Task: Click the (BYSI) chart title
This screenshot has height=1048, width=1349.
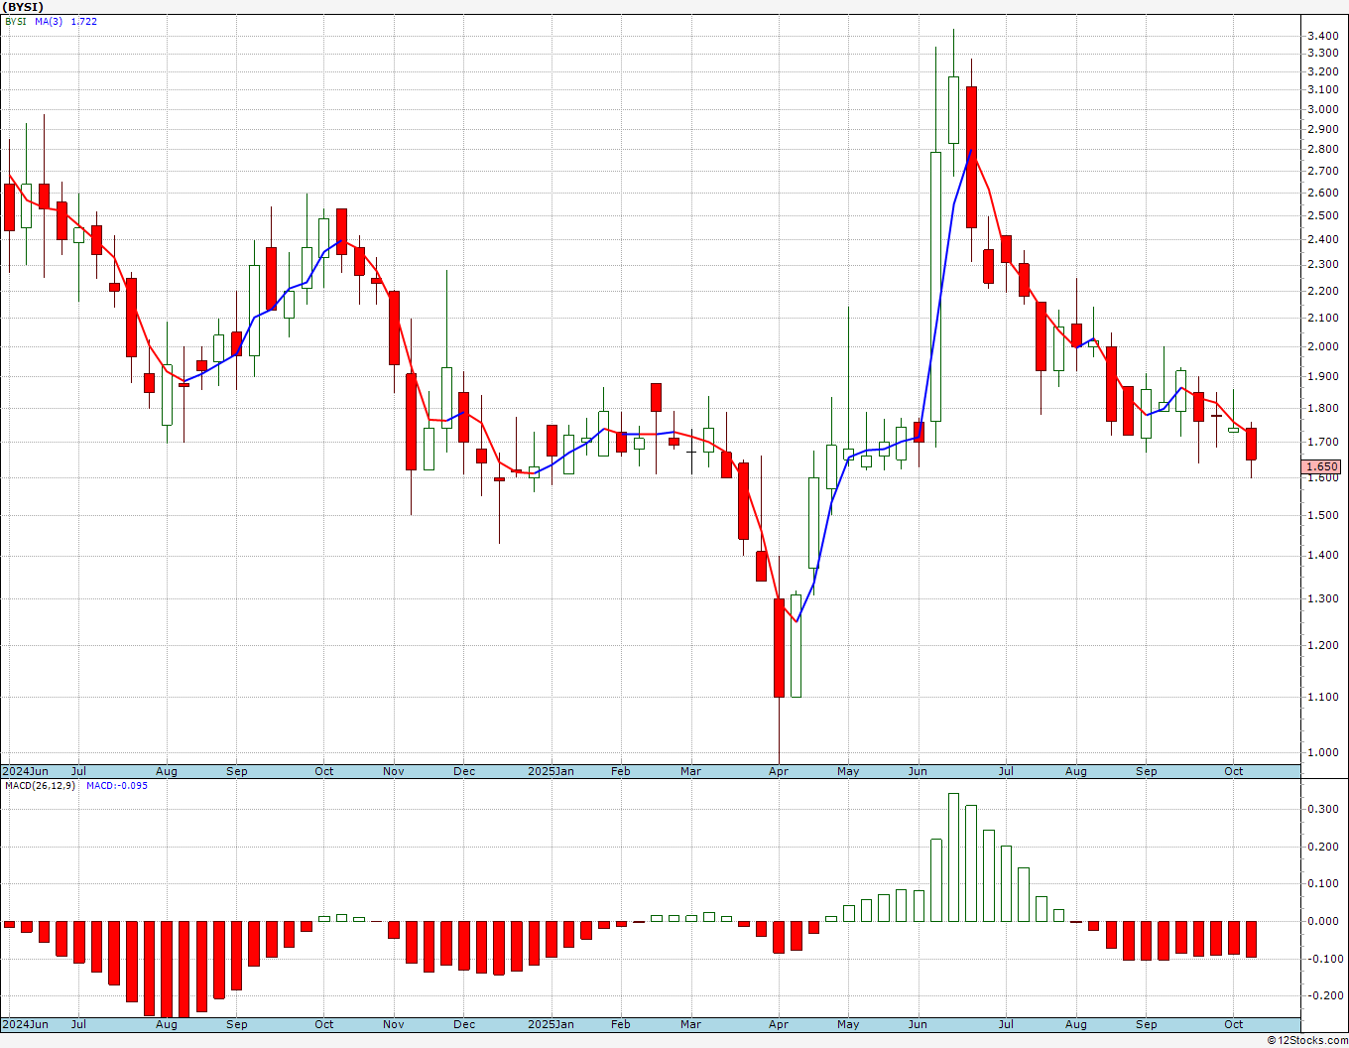Action: click(22, 7)
